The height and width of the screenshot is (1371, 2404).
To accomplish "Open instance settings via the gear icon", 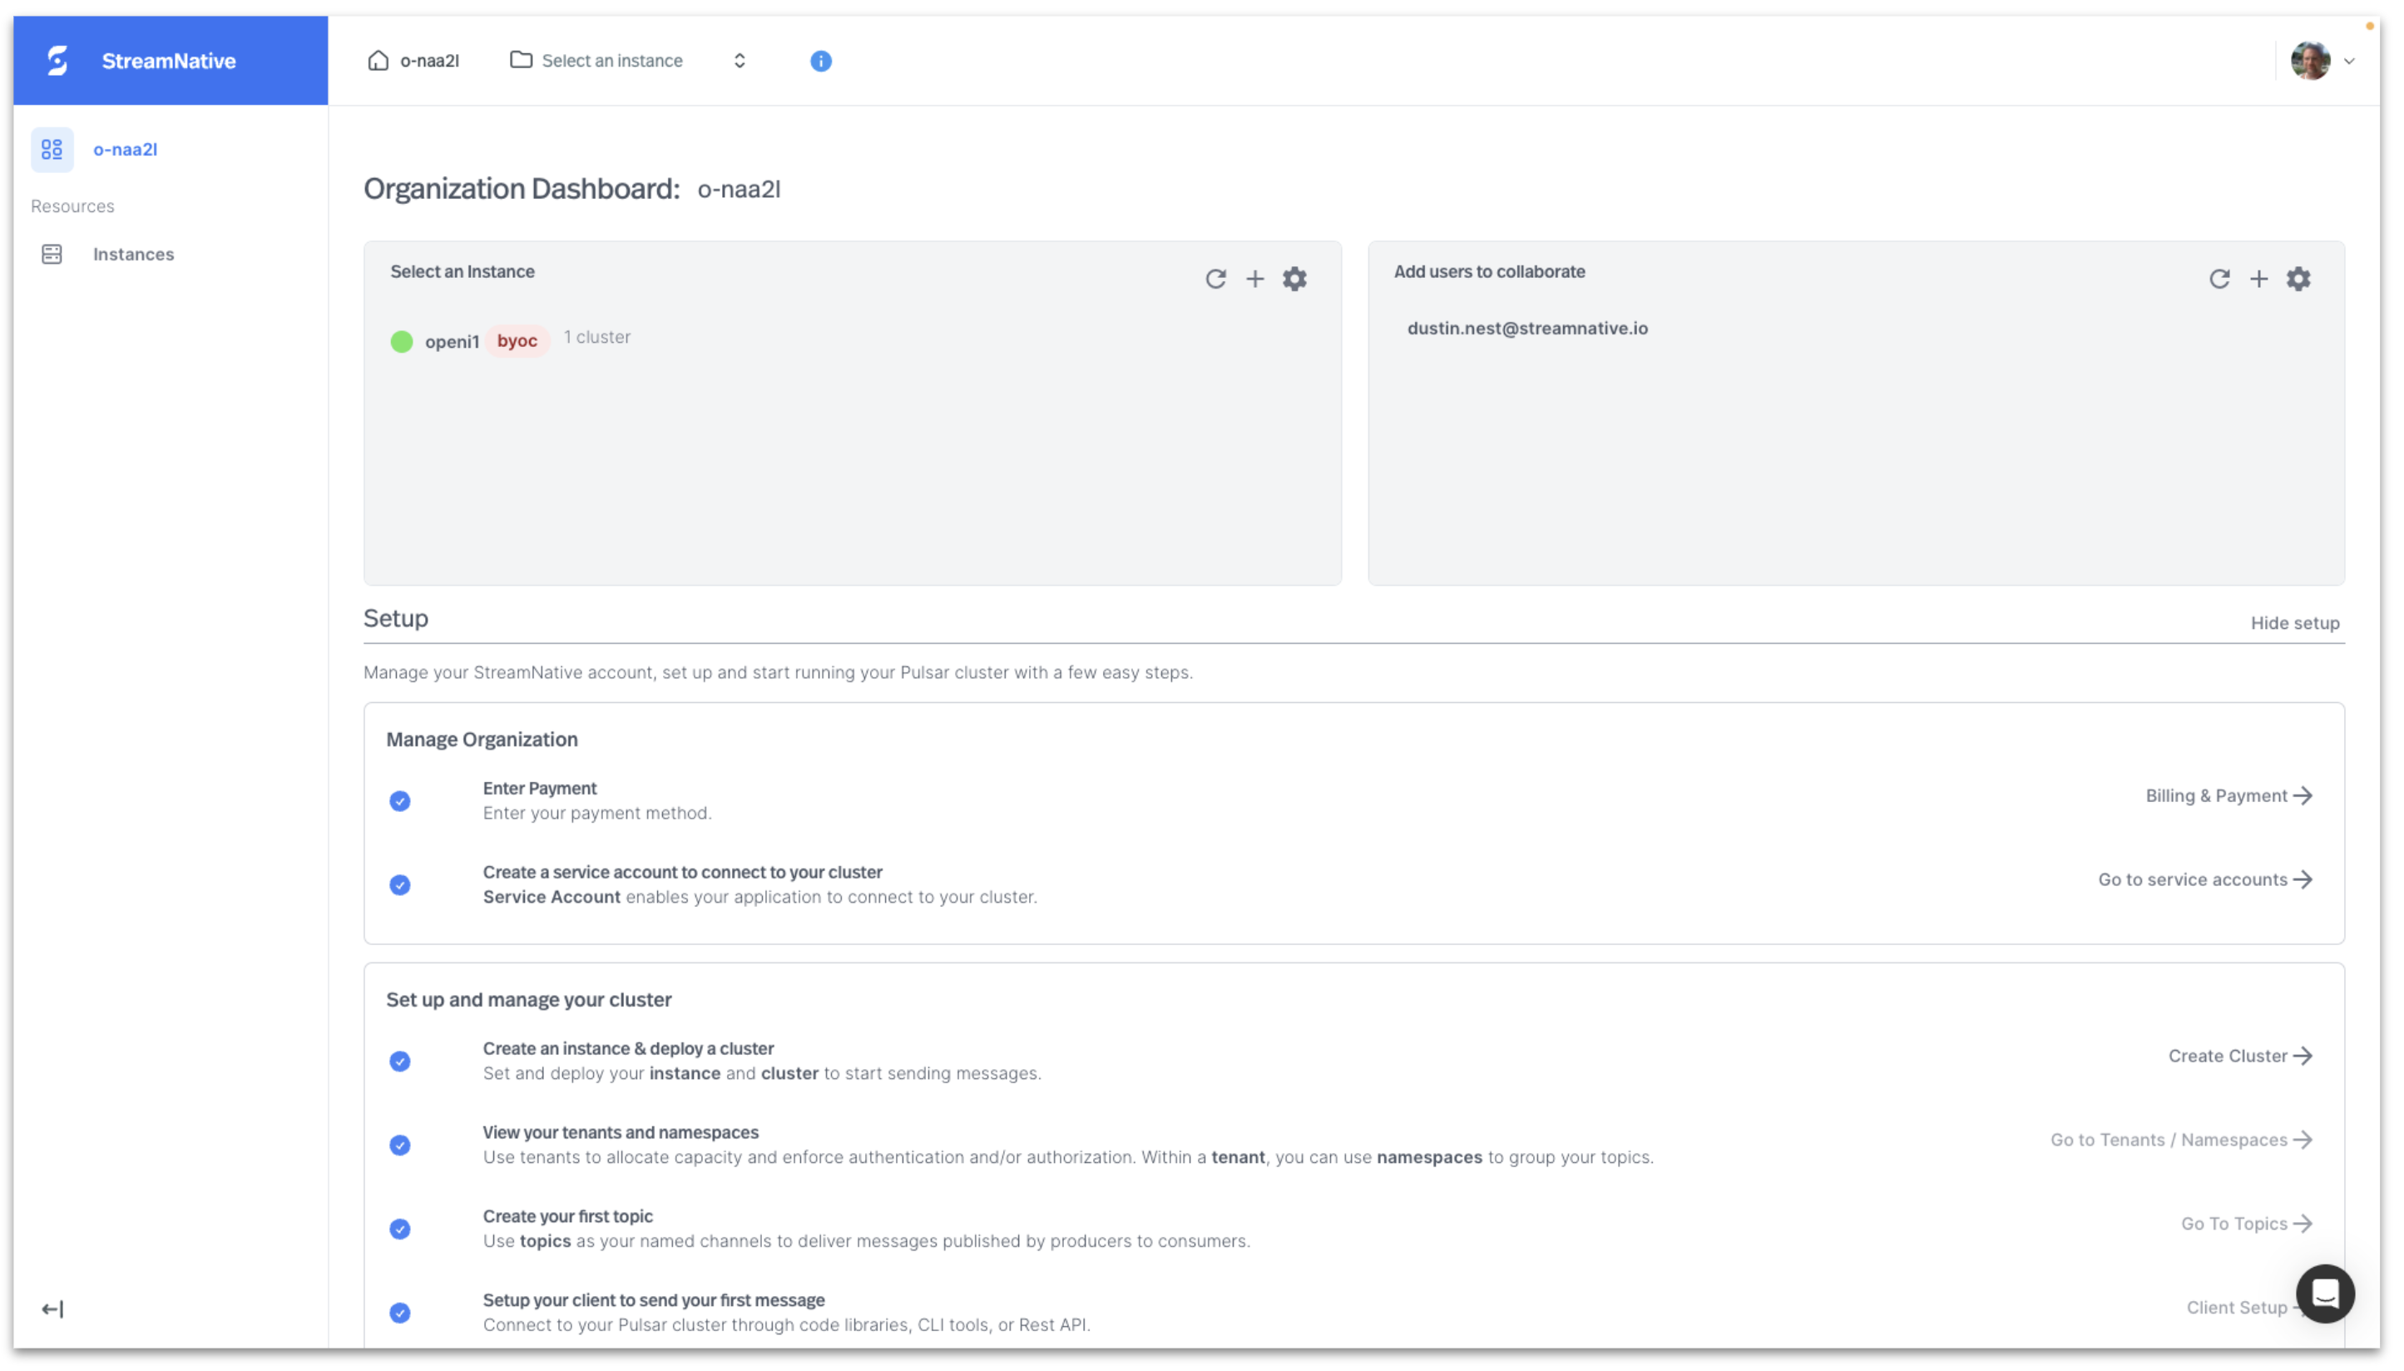I will pos(1295,279).
